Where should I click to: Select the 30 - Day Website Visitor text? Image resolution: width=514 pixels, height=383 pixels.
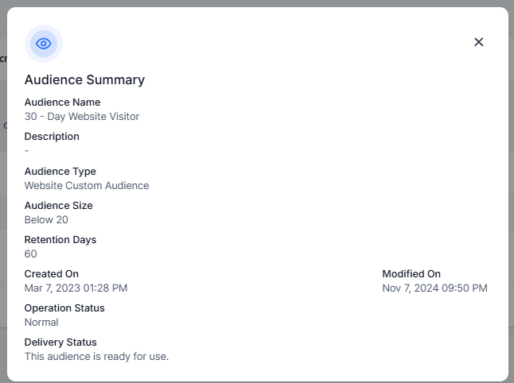coord(82,117)
